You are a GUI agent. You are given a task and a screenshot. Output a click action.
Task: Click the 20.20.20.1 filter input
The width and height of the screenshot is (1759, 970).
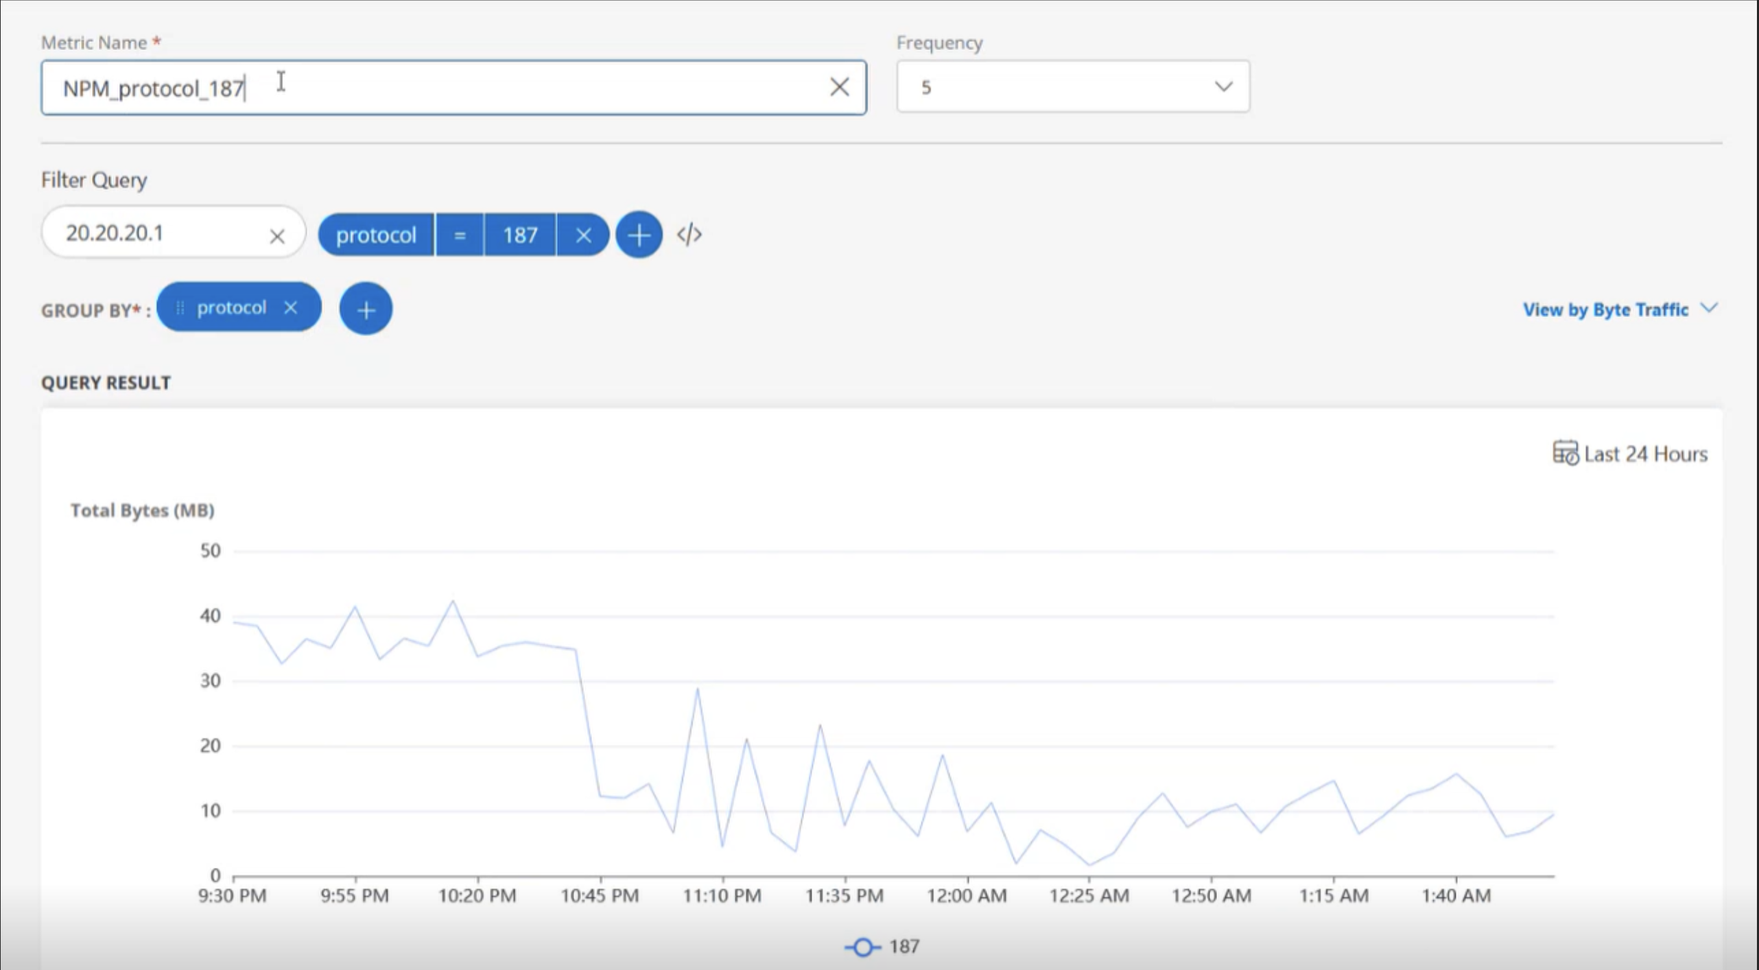click(x=173, y=233)
